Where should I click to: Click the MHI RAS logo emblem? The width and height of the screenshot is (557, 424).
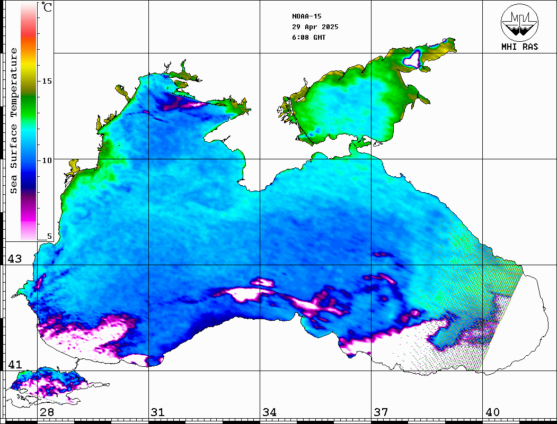(x=519, y=22)
